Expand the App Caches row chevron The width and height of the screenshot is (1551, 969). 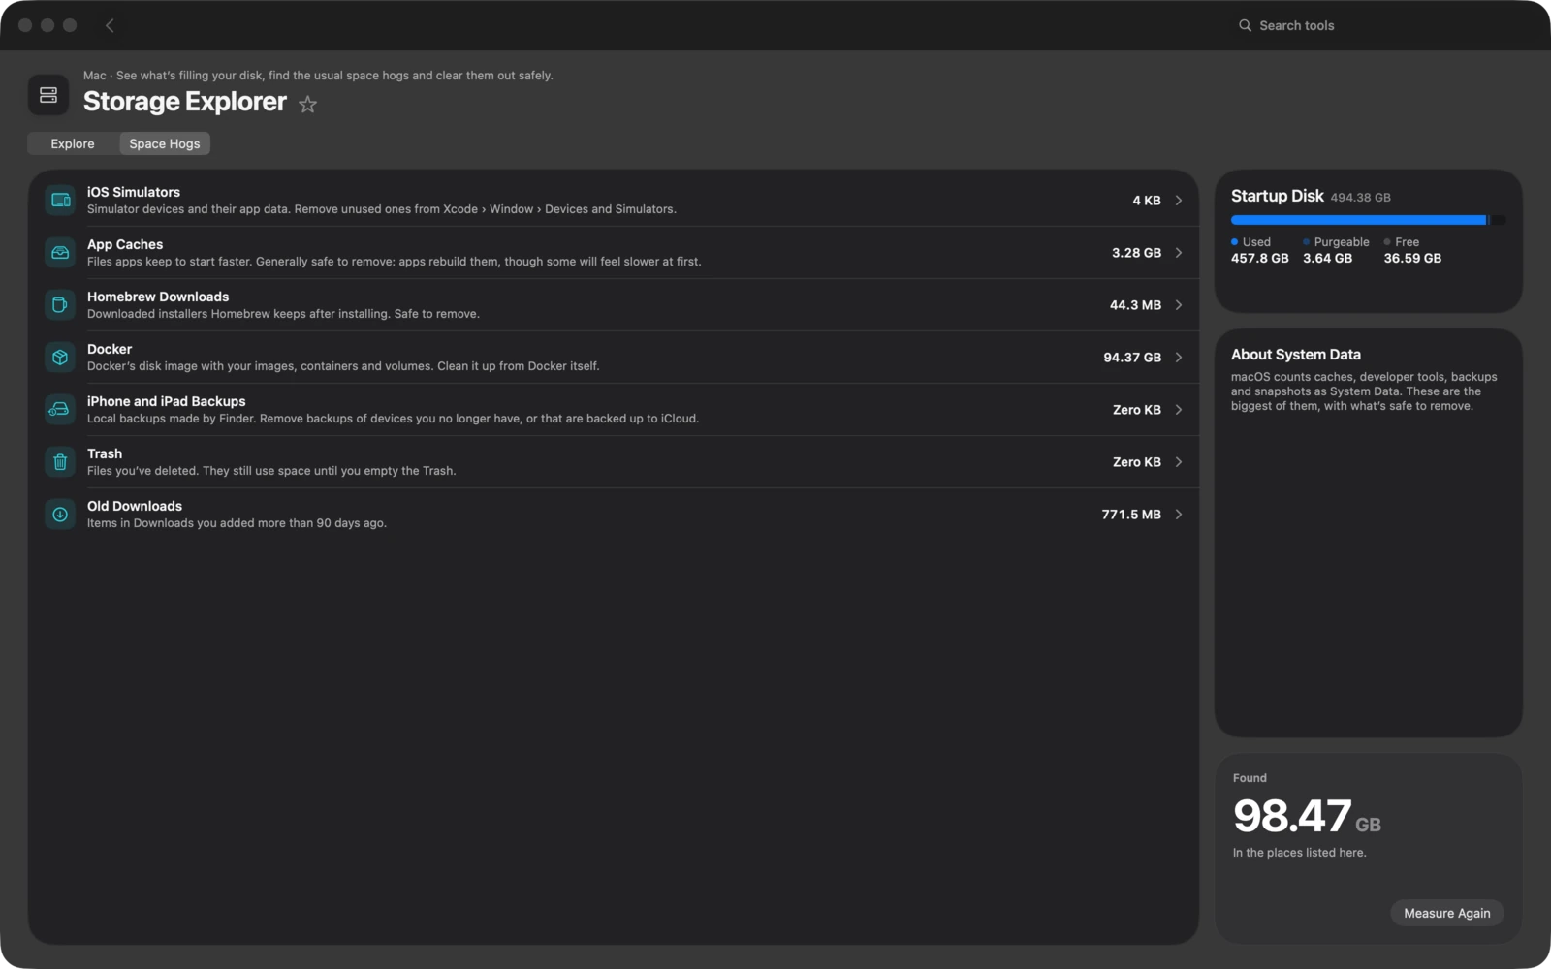(x=1179, y=253)
